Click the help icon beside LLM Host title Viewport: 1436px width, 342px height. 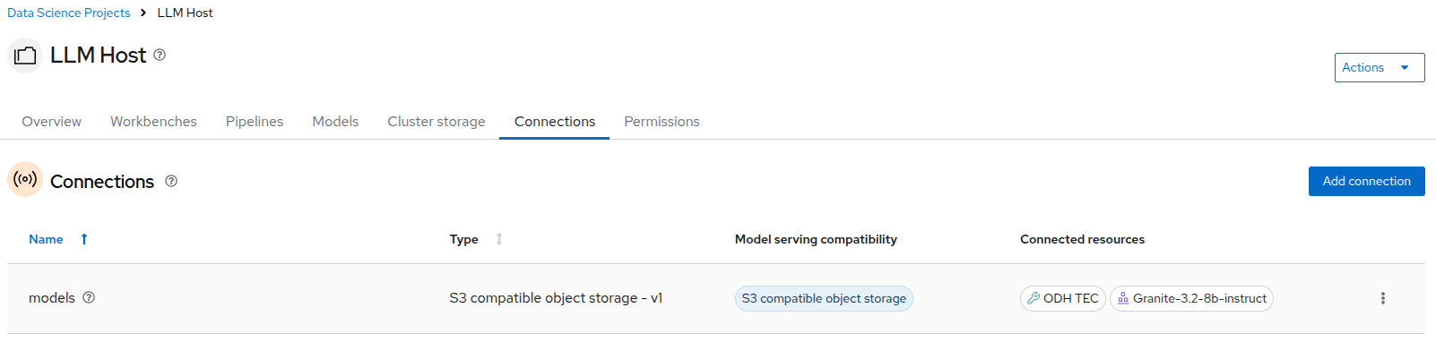tap(160, 55)
